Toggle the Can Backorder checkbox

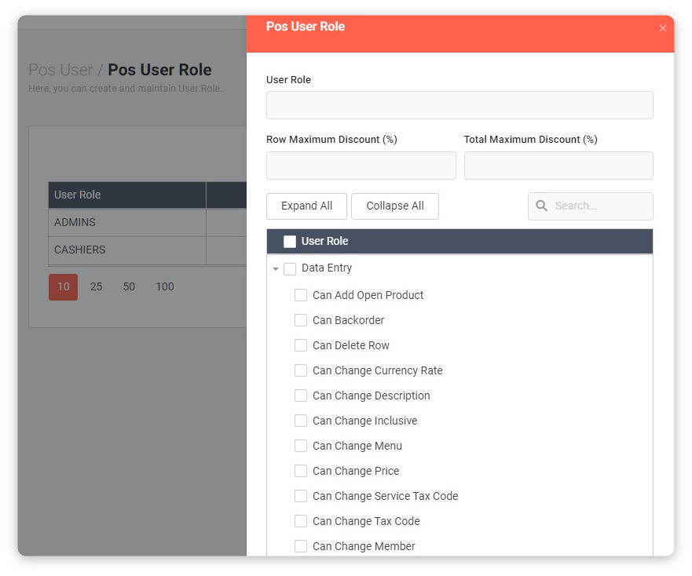click(301, 320)
